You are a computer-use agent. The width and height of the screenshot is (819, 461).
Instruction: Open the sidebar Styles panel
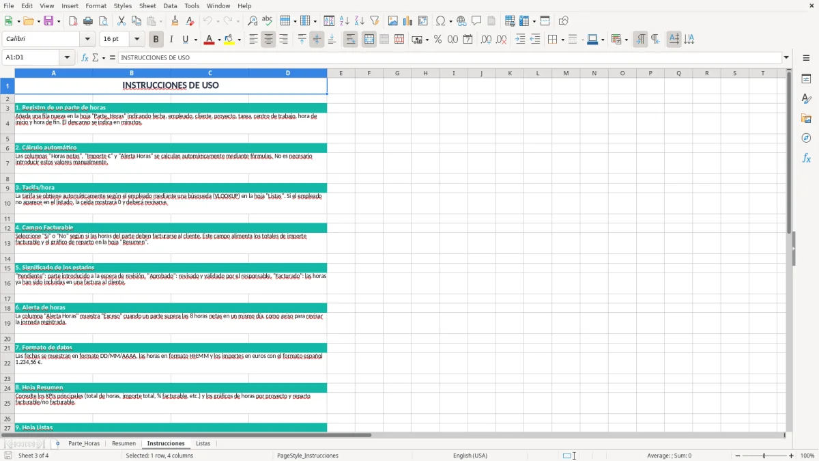[806, 98]
